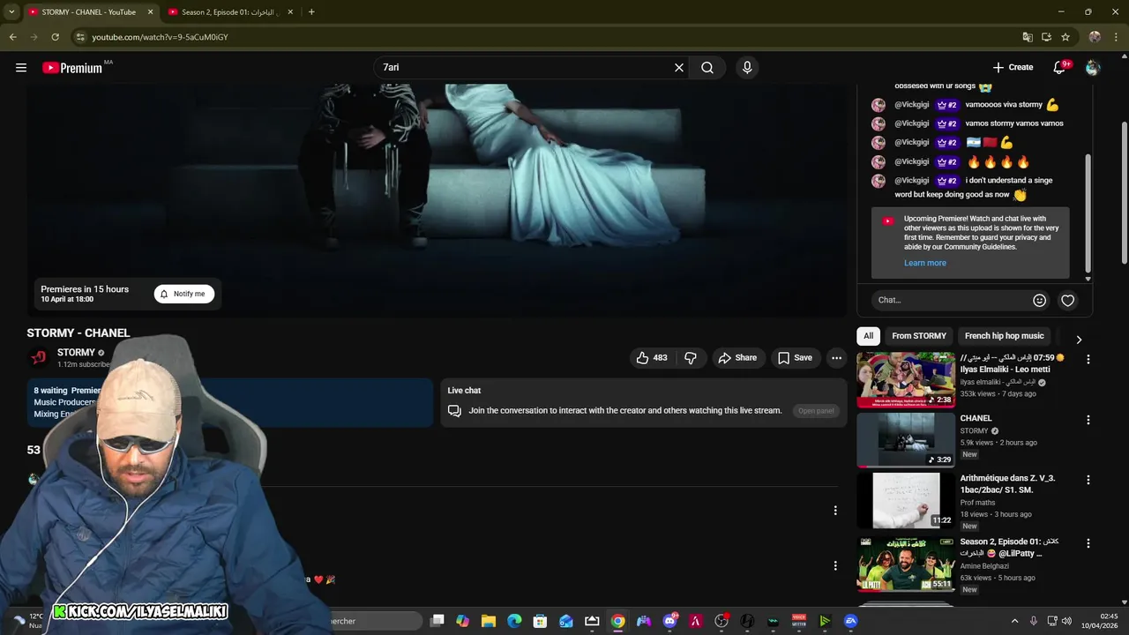This screenshot has width=1129, height=635.
Task: Translate this page using the address bar icon
Action: tap(1028, 37)
